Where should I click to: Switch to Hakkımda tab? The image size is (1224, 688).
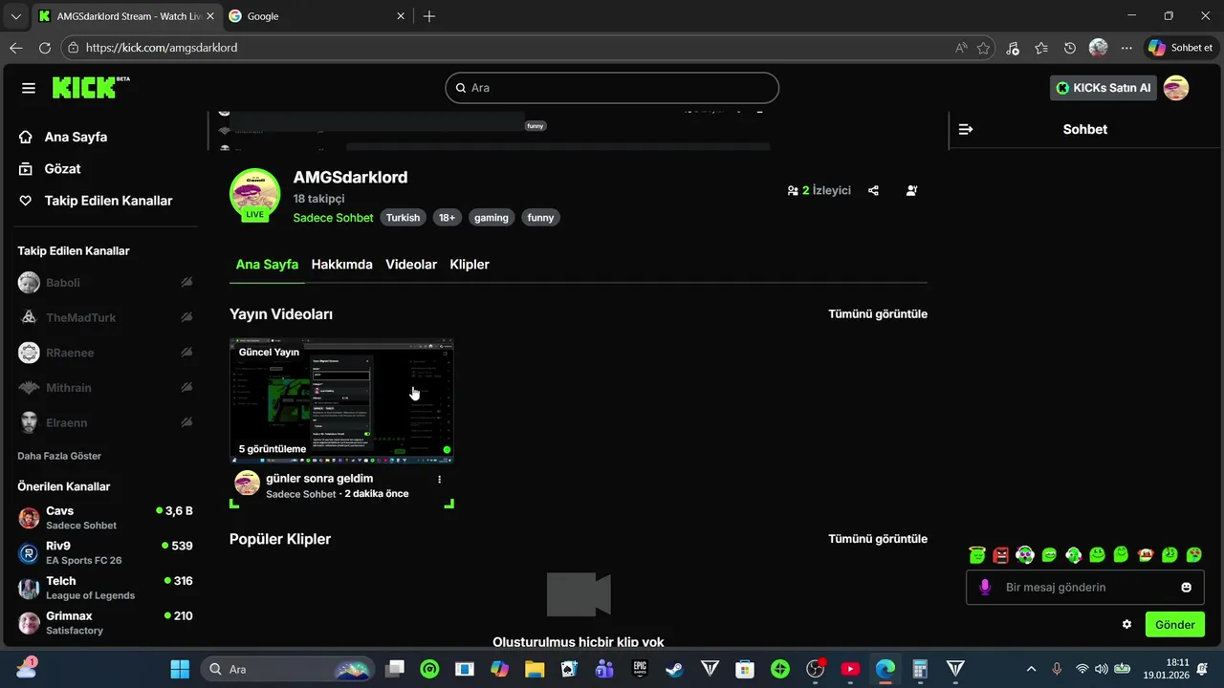(341, 265)
